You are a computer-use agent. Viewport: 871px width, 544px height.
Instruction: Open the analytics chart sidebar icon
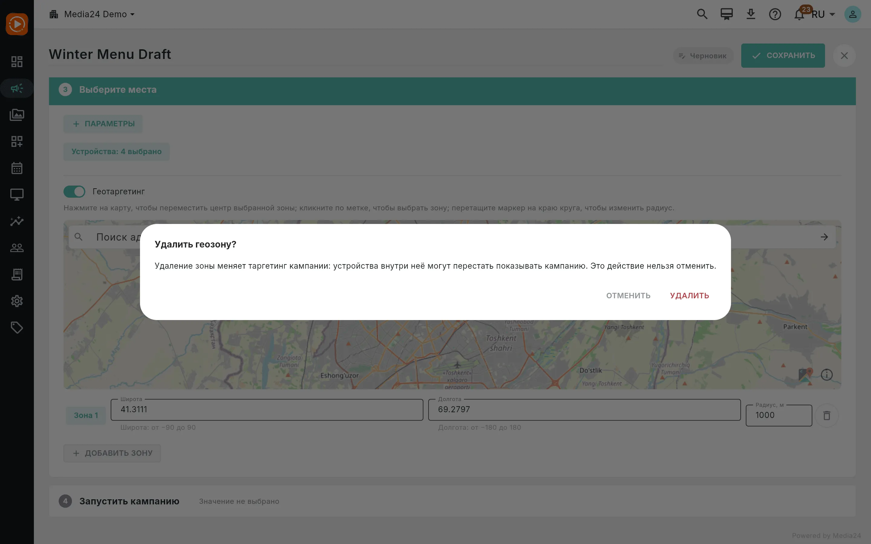17,221
